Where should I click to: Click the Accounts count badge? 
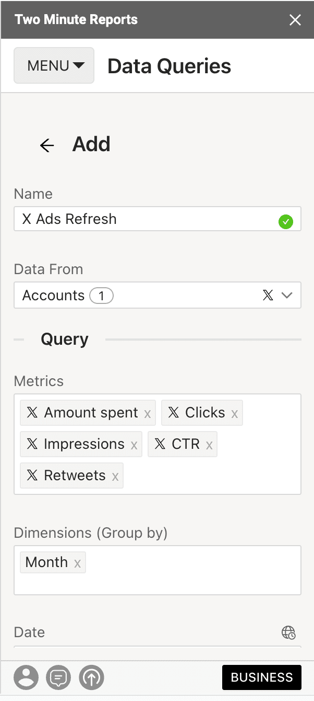coord(101,296)
